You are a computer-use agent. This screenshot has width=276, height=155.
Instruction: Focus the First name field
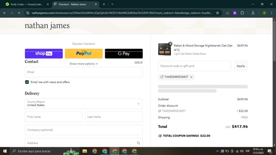coord(53,117)
